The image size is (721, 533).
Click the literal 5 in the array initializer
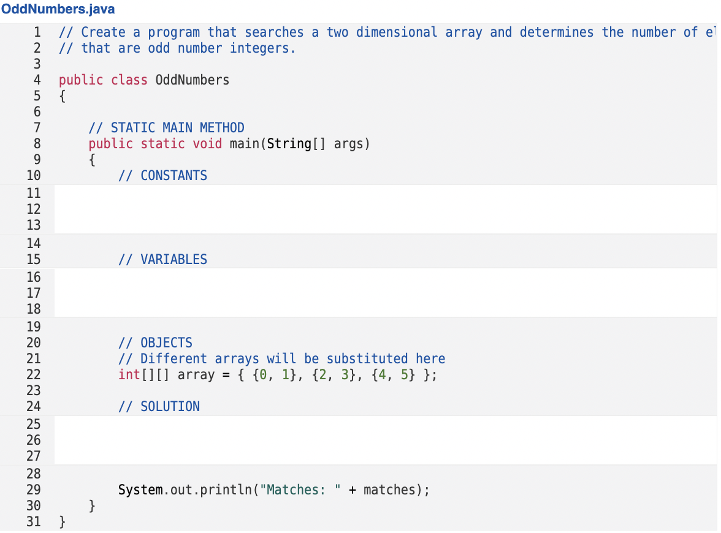pyautogui.click(x=405, y=374)
